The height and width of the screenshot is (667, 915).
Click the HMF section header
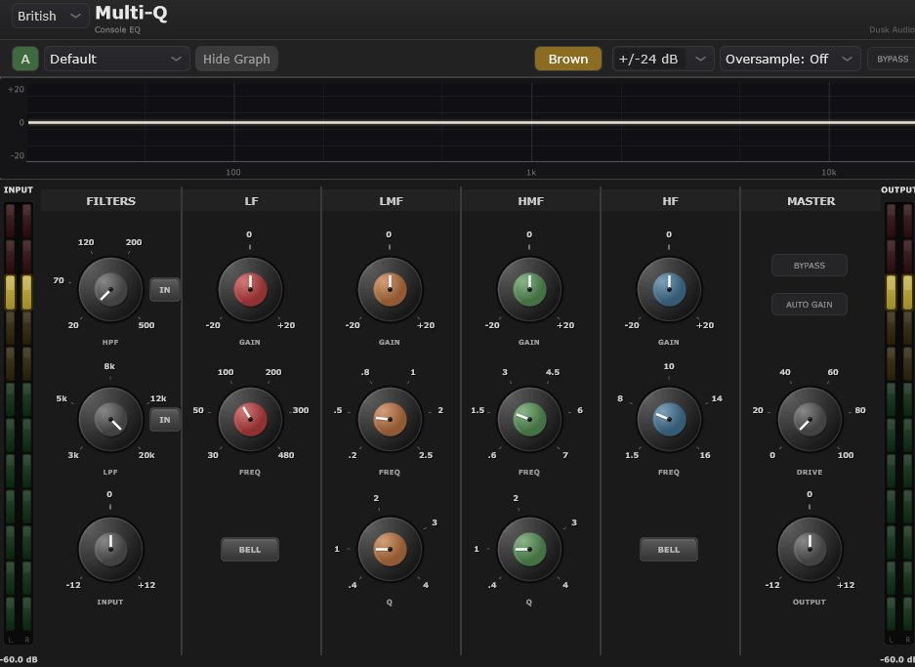click(530, 201)
